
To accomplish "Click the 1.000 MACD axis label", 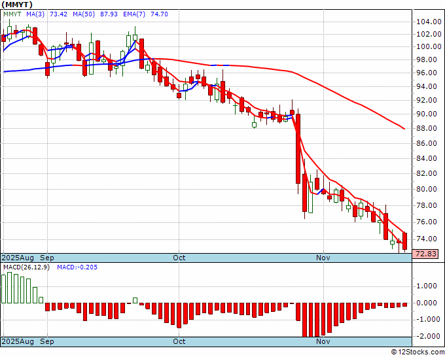I will click(x=427, y=286).
